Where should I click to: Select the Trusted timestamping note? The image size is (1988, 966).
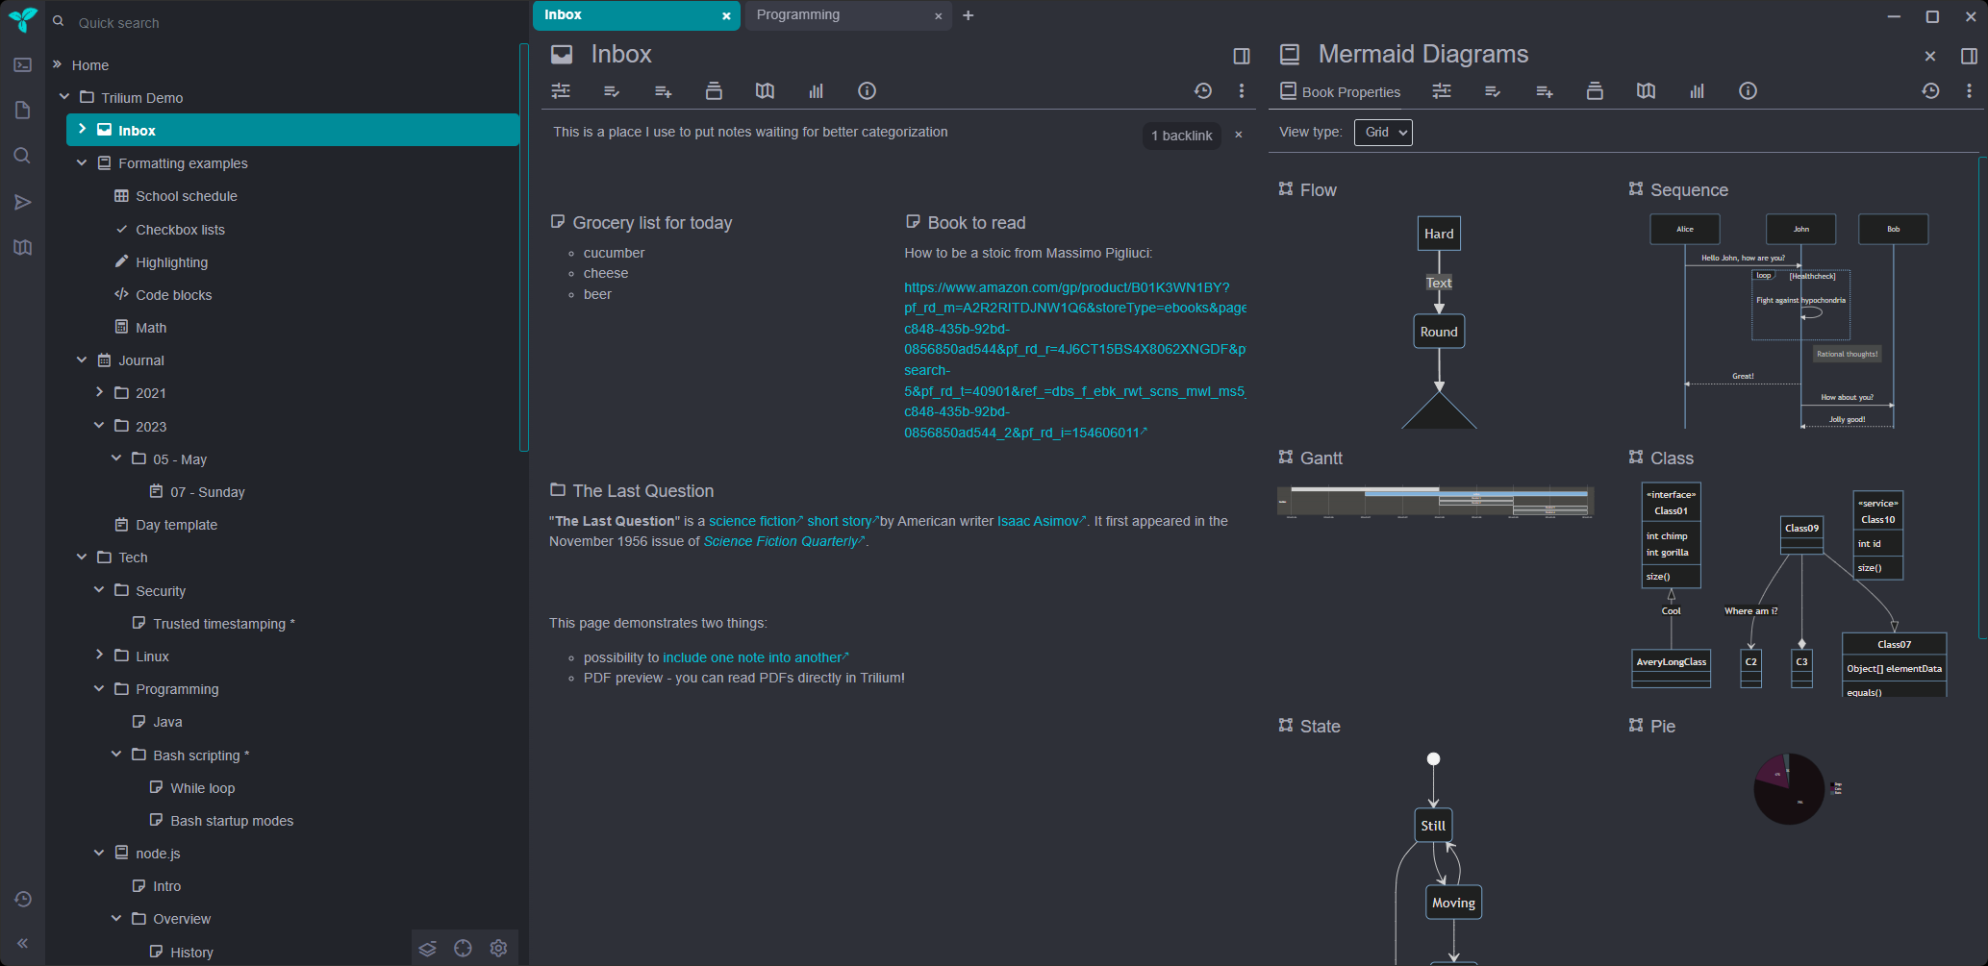click(224, 624)
